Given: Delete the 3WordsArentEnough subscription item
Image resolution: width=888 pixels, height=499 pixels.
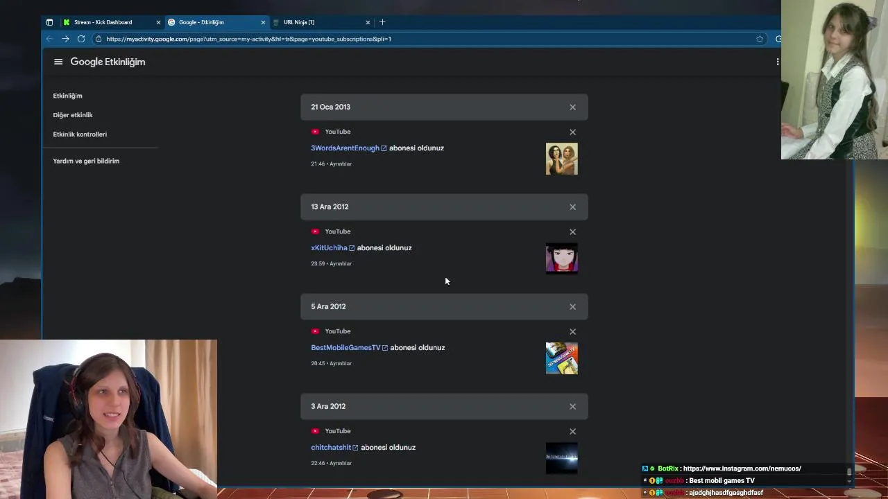Looking at the screenshot, I should pyautogui.click(x=572, y=132).
